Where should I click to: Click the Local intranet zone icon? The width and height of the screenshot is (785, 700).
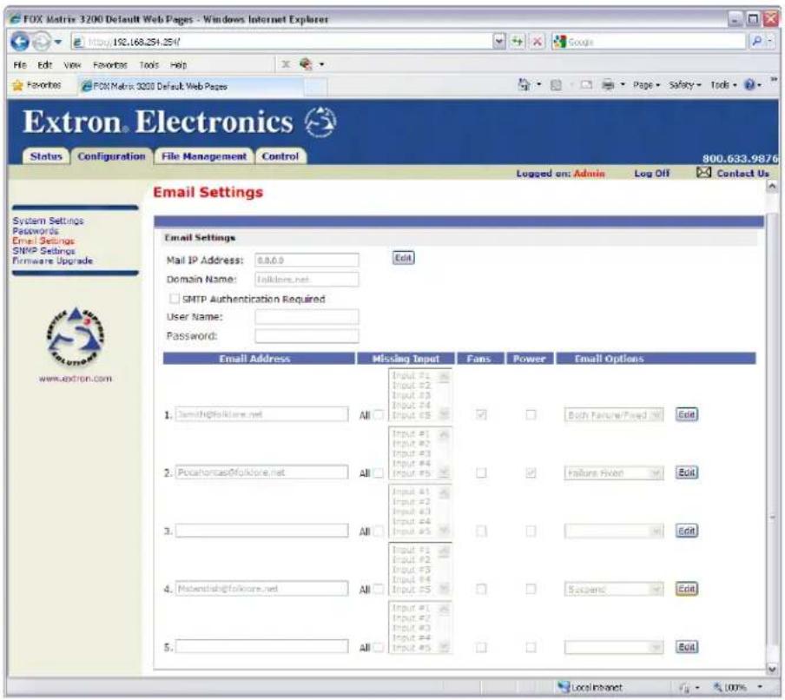[x=564, y=687]
